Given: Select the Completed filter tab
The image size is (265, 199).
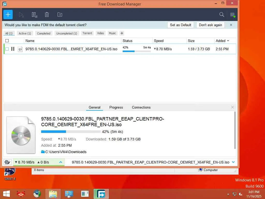Looking at the screenshot, I should pyautogui.click(x=44, y=33).
